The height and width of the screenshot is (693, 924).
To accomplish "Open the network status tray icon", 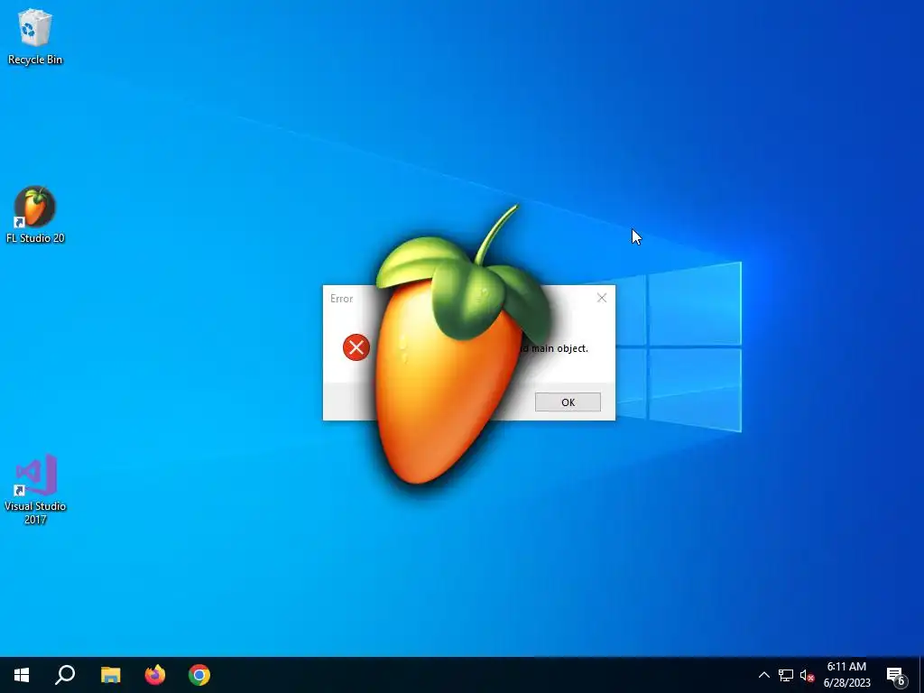I will [786, 675].
